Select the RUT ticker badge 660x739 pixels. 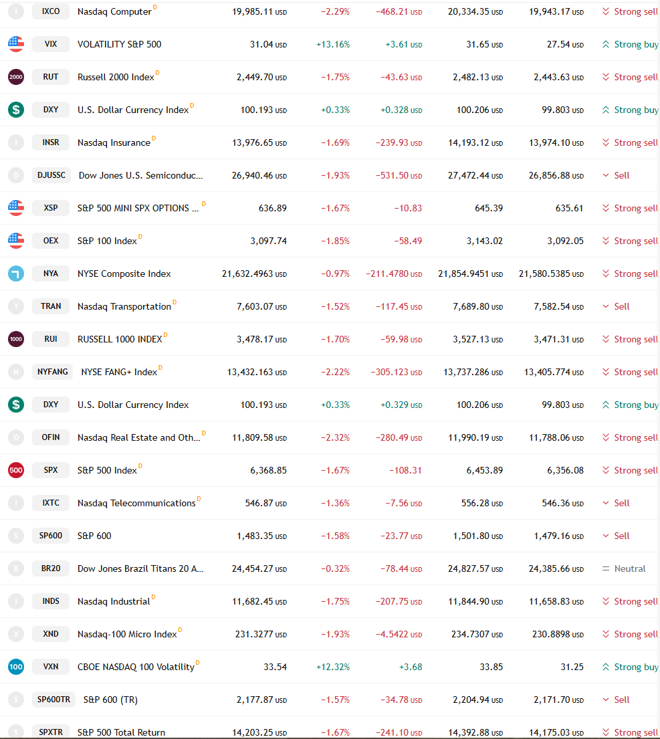51,77
